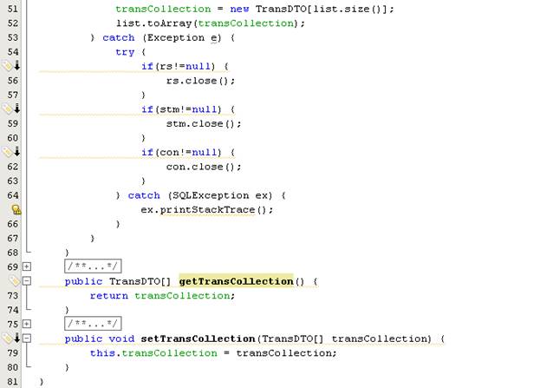This screenshot has height=388, width=540.
Task: Expand the folded comment at line 75
Action: point(27,324)
